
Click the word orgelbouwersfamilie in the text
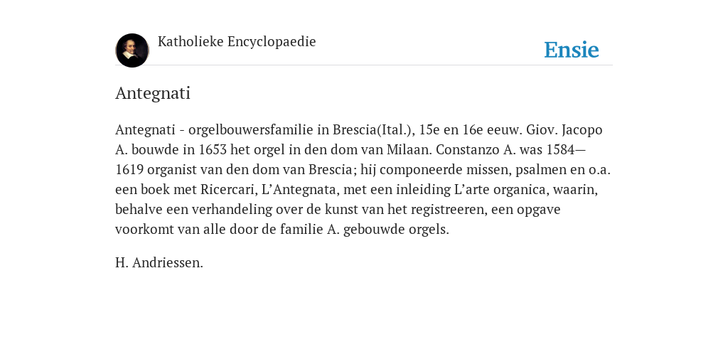tap(251, 130)
